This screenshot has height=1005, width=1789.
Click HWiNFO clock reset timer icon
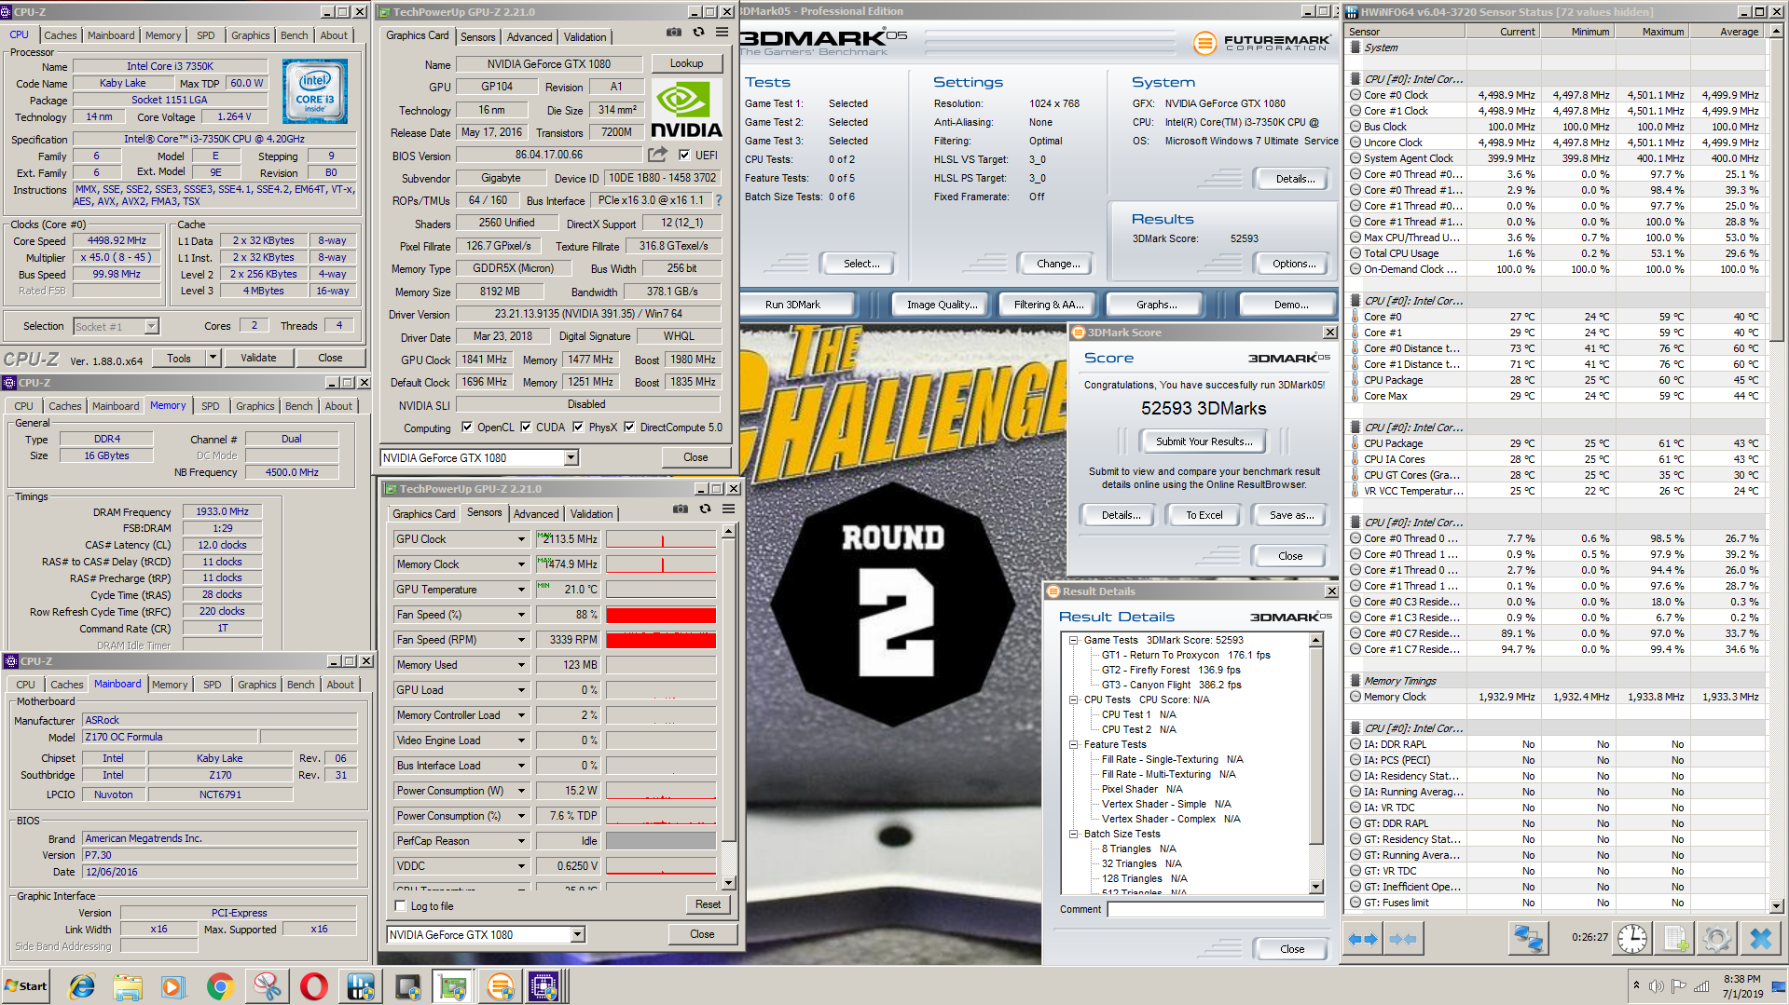[1631, 939]
